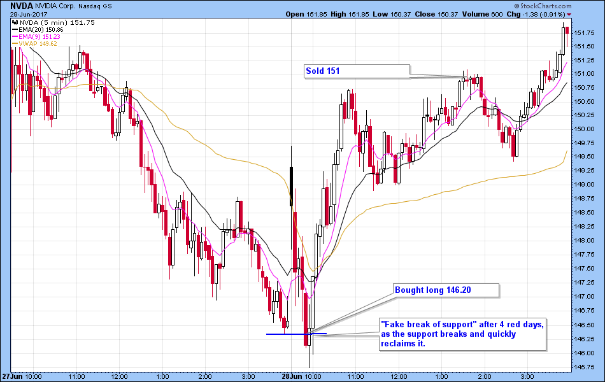
Task: Click the 149.00 price-axis label
Action: click(584, 185)
